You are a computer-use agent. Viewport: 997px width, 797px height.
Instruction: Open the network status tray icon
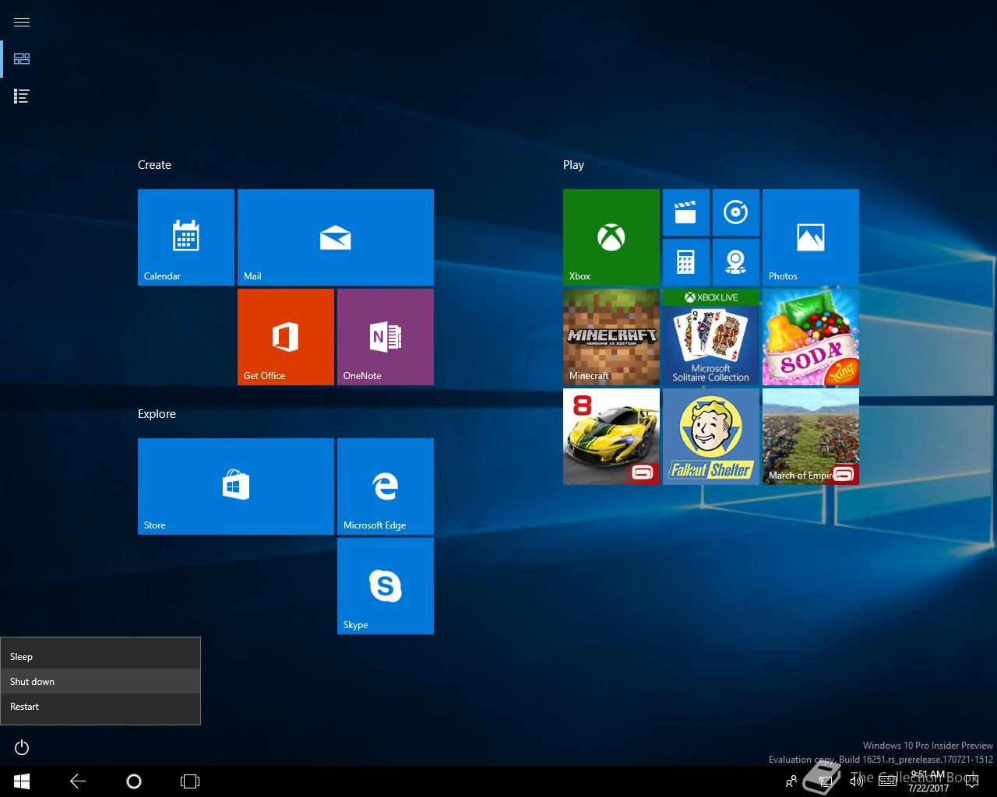pyautogui.click(x=826, y=781)
